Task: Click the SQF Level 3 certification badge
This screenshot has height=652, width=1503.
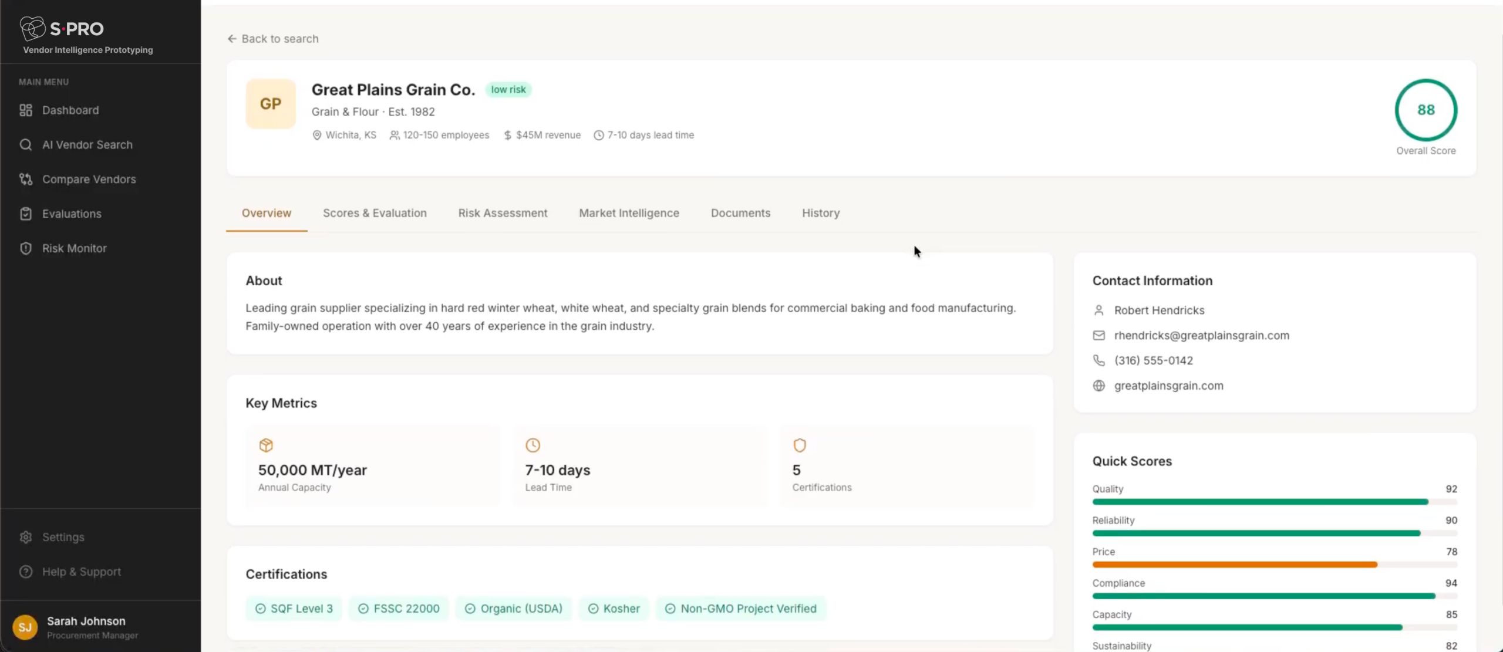Action: 294,609
